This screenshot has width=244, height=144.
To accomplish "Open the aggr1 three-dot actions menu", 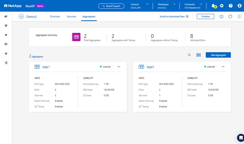I will [x=119, y=66].
